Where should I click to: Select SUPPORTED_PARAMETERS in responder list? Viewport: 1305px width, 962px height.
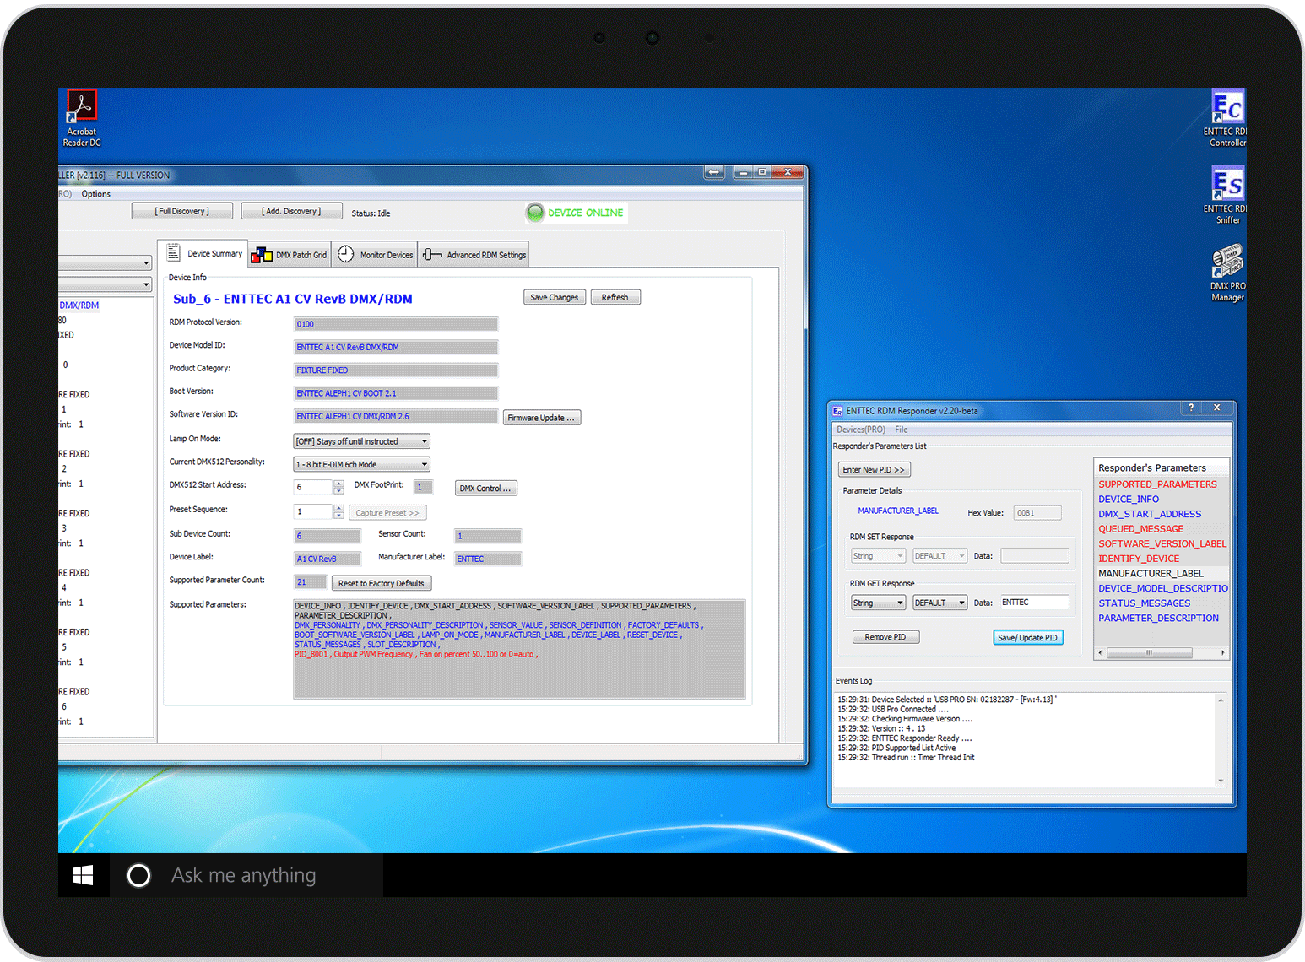pos(1157,484)
